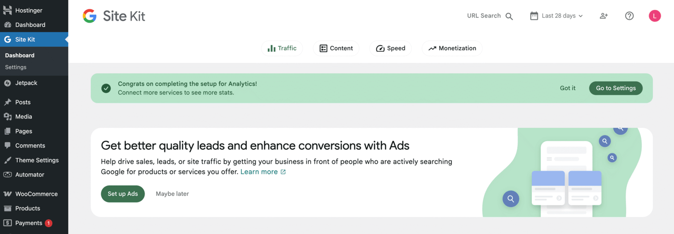Click the Comments bubble icon
Image resolution: width=674 pixels, height=234 pixels.
click(7, 146)
